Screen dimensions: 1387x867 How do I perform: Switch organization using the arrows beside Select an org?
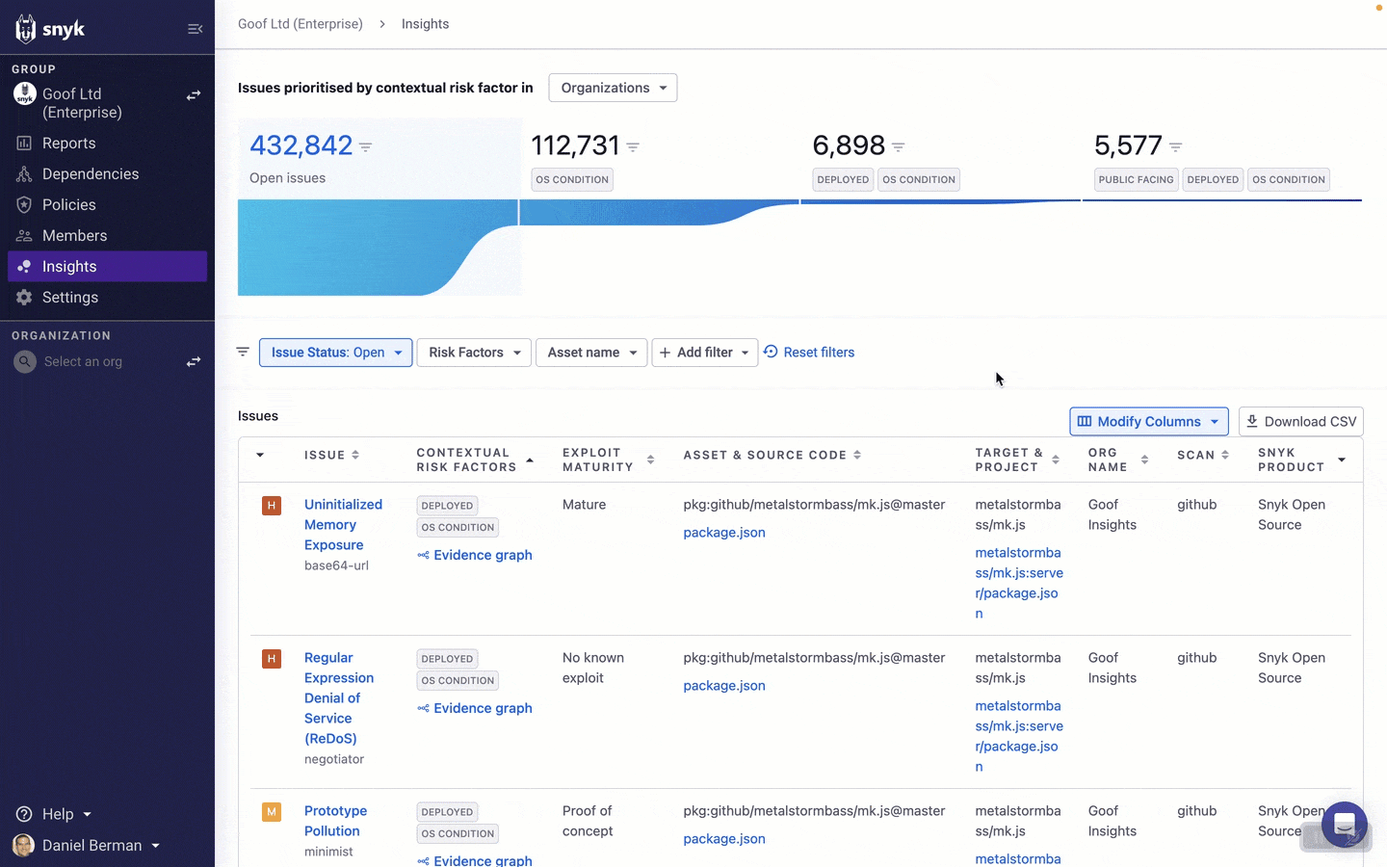click(x=194, y=361)
